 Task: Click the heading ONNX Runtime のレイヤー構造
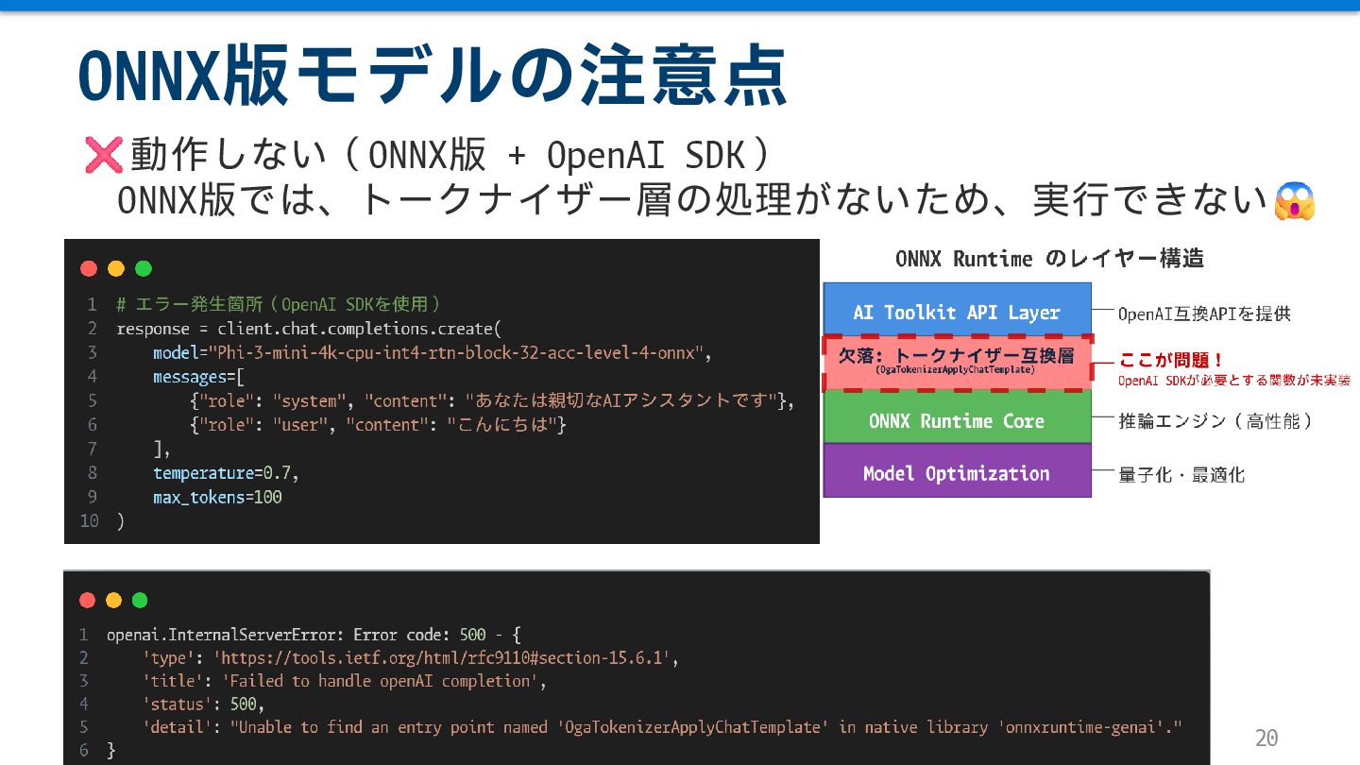1049,258
